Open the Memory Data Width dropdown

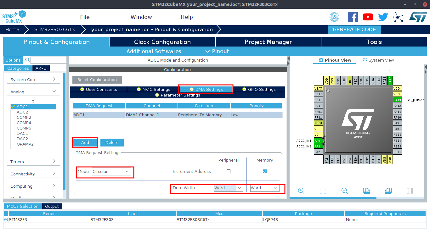pos(264,188)
